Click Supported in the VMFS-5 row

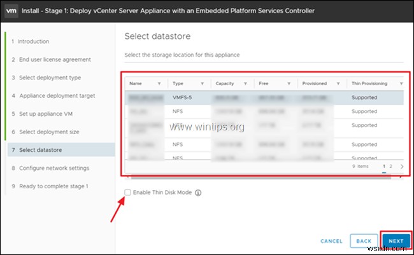364,97
